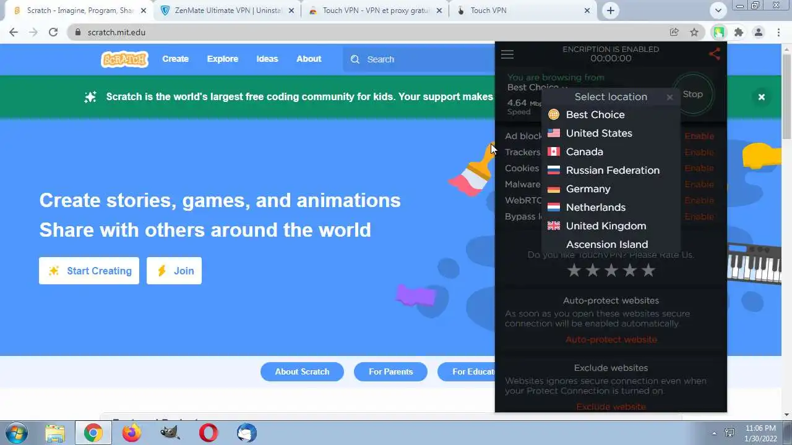792x445 pixels.
Task: Open the About Scratch link
Action: point(302,371)
